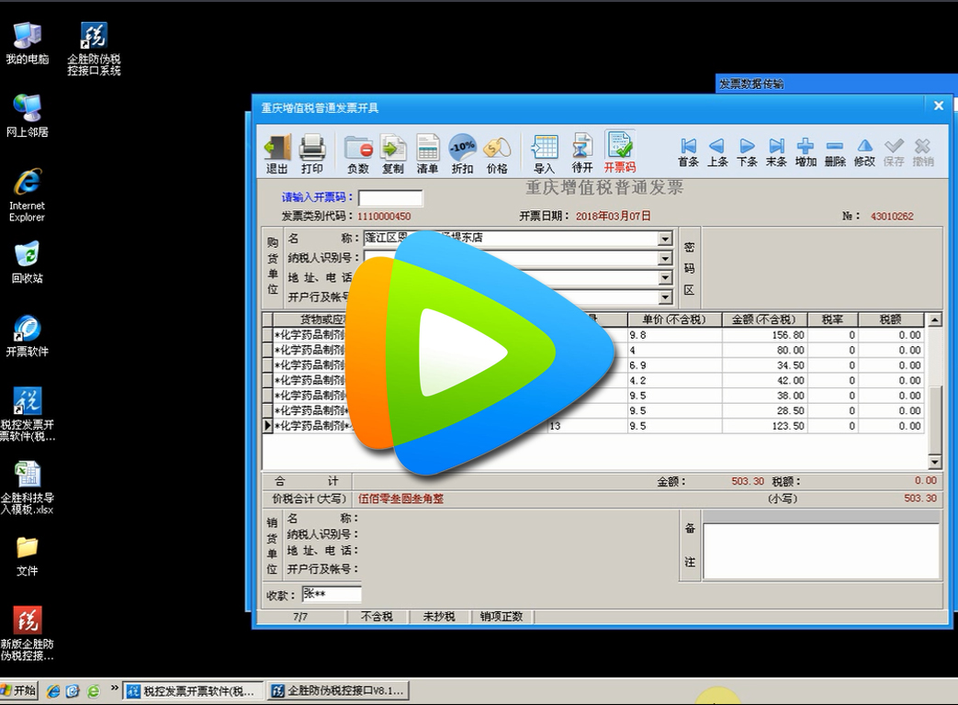Screen dimensions: 958x705
Task: Jump to first record with 首条
Action: pyautogui.click(x=689, y=152)
